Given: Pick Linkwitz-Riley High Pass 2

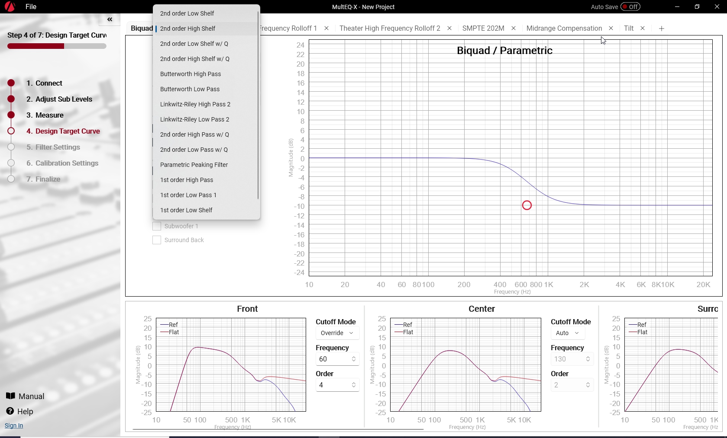Looking at the screenshot, I should coord(205,104).
